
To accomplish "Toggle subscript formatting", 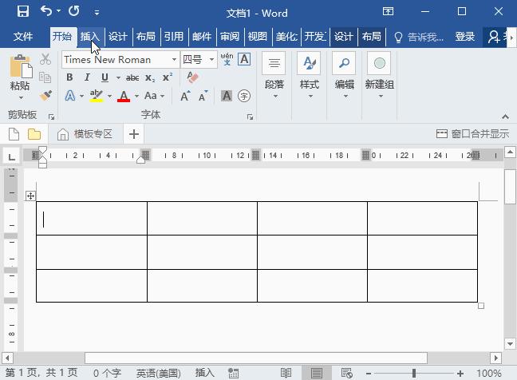I will tap(150, 77).
